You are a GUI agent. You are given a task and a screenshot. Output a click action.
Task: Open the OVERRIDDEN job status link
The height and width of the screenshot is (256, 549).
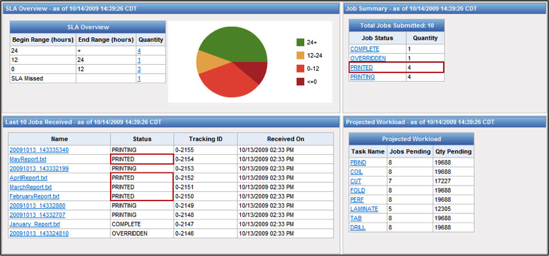[368, 58]
